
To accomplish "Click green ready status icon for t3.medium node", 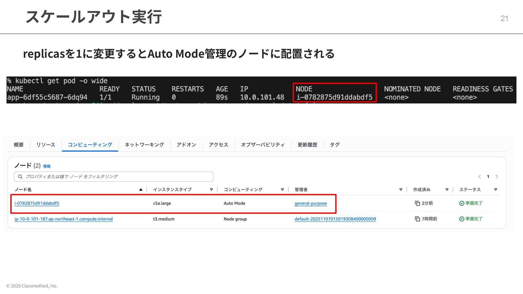I will point(462,219).
